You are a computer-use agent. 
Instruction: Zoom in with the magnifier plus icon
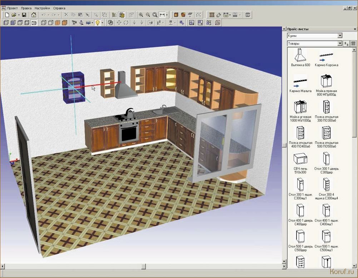pos(141,15)
